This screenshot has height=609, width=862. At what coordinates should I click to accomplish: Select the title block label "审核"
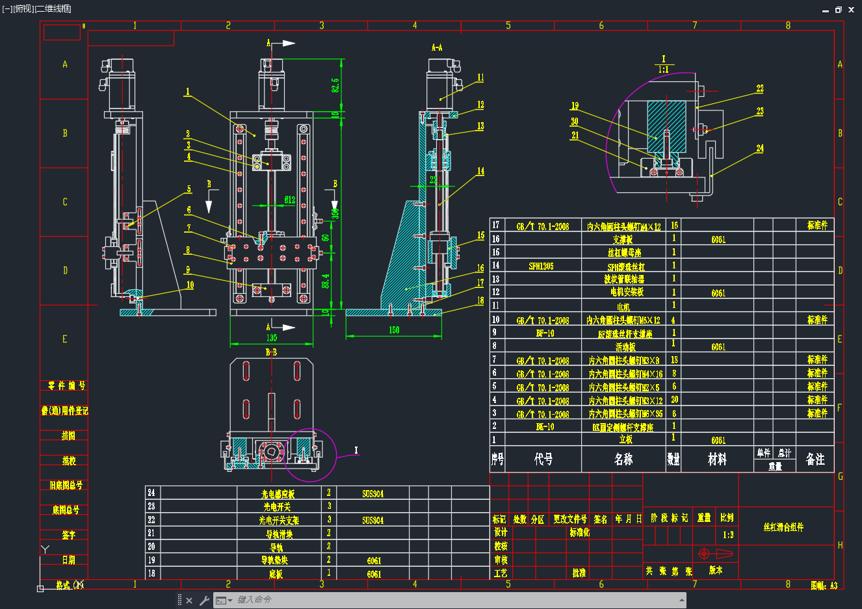[x=501, y=560]
